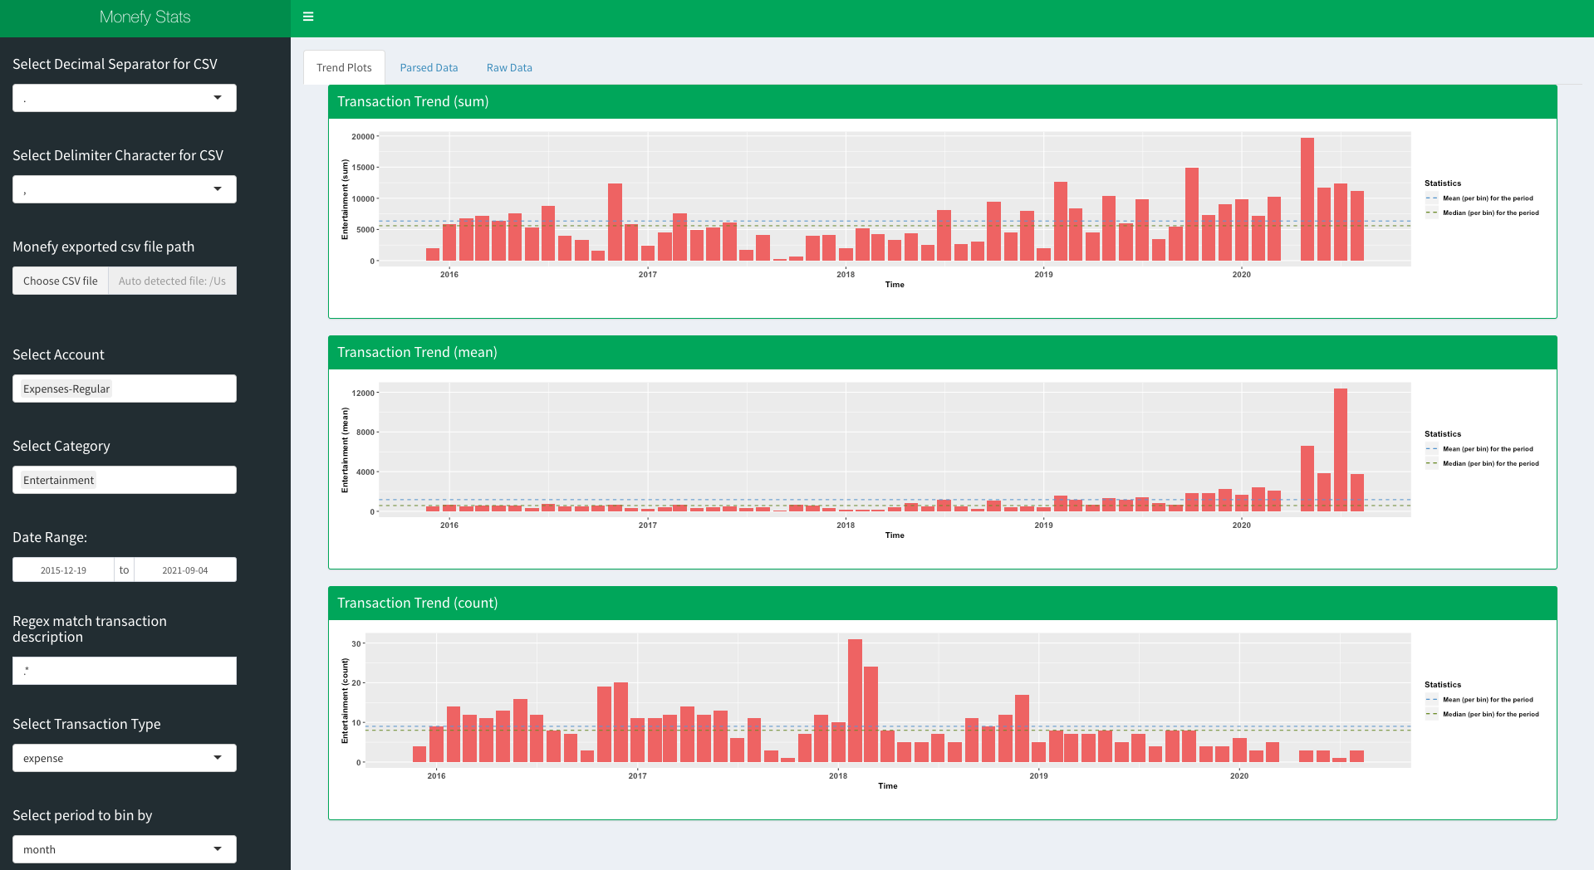Viewport: 1594px width, 870px height.
Task: Click Mean legend entry in mean chart
Action: [x=1479, y=449]
